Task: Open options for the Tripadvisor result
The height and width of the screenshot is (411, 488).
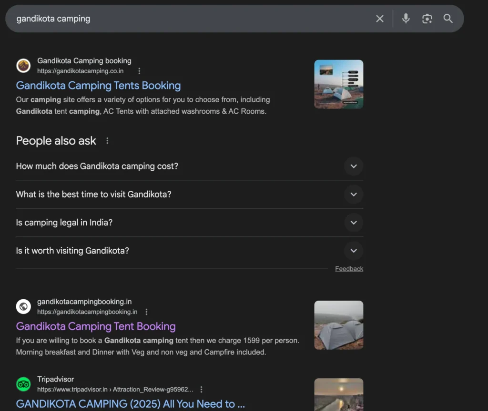Action: coord(201,389)
